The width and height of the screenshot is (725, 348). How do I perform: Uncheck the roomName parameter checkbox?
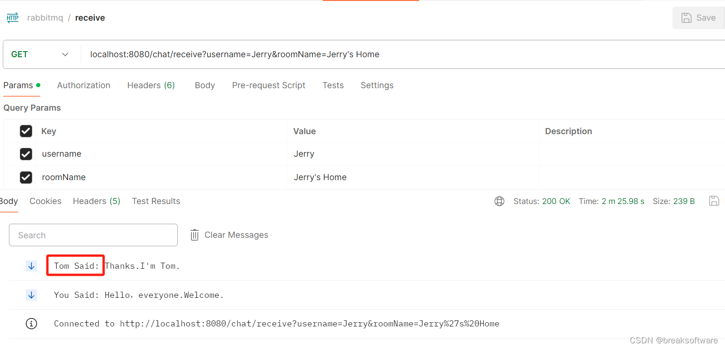(x=26, y=177)
